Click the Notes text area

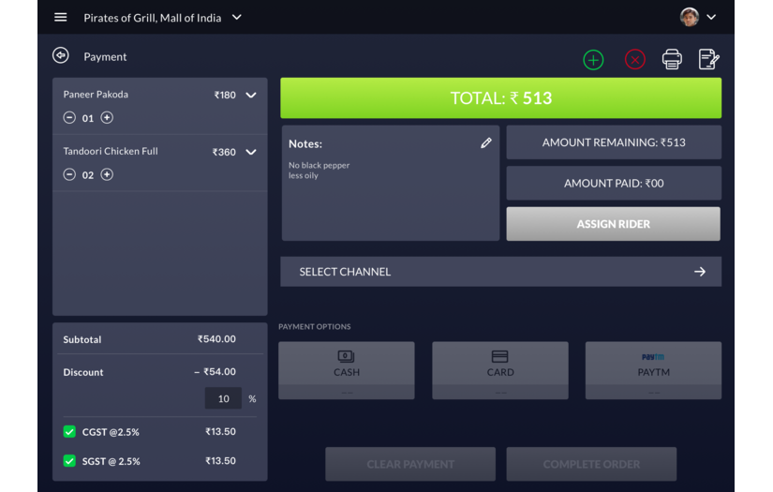pyautogui.click(x=391, y=183)
